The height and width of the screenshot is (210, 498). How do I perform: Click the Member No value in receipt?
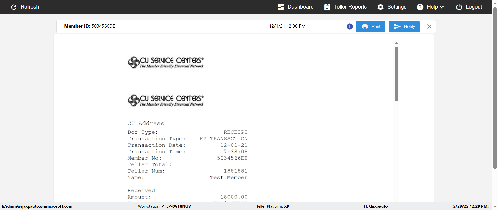(x=232, y=158)
